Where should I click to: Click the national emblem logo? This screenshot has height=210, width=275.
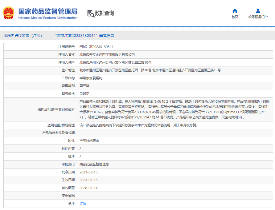pyautogui.click(x=8, y=13)
